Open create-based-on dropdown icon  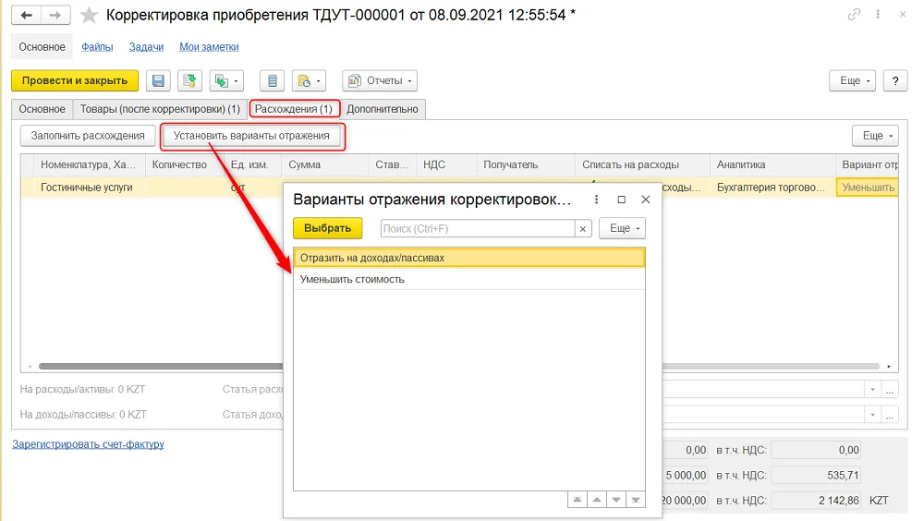point(226,80)
